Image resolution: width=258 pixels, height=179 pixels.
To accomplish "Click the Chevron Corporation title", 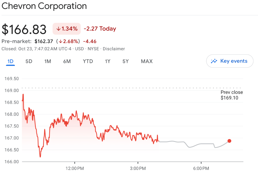I will 44,6.
